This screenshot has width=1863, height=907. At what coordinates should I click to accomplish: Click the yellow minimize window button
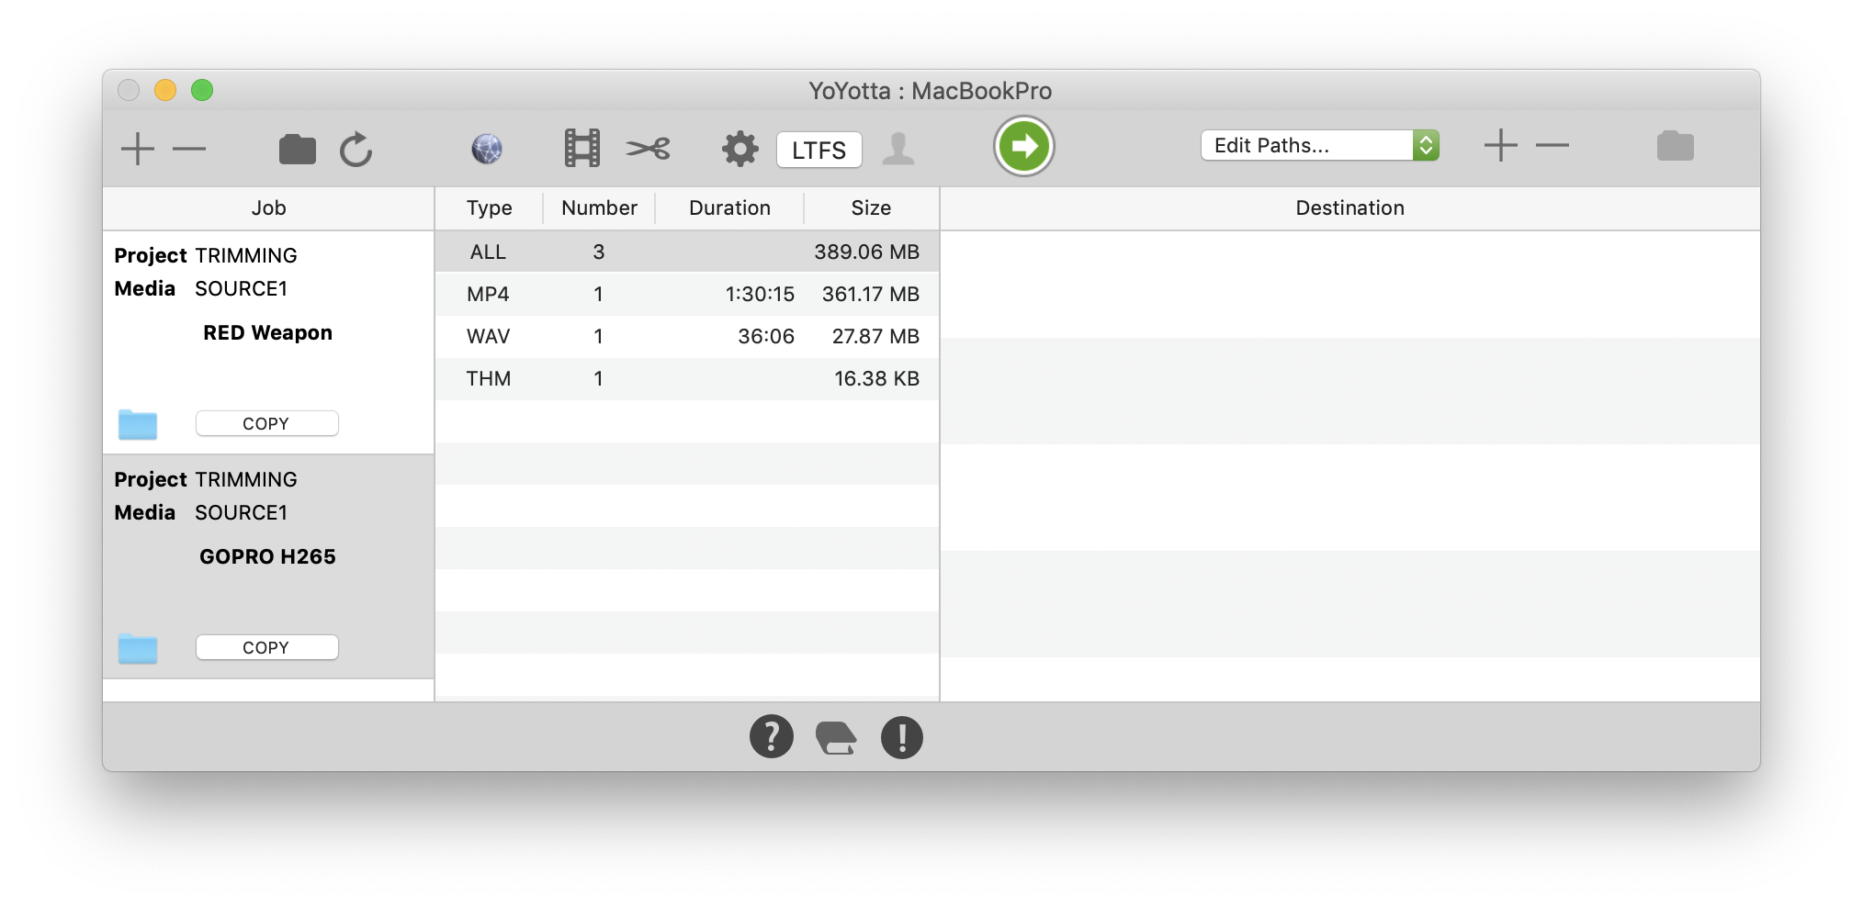[x=165, y=90]
